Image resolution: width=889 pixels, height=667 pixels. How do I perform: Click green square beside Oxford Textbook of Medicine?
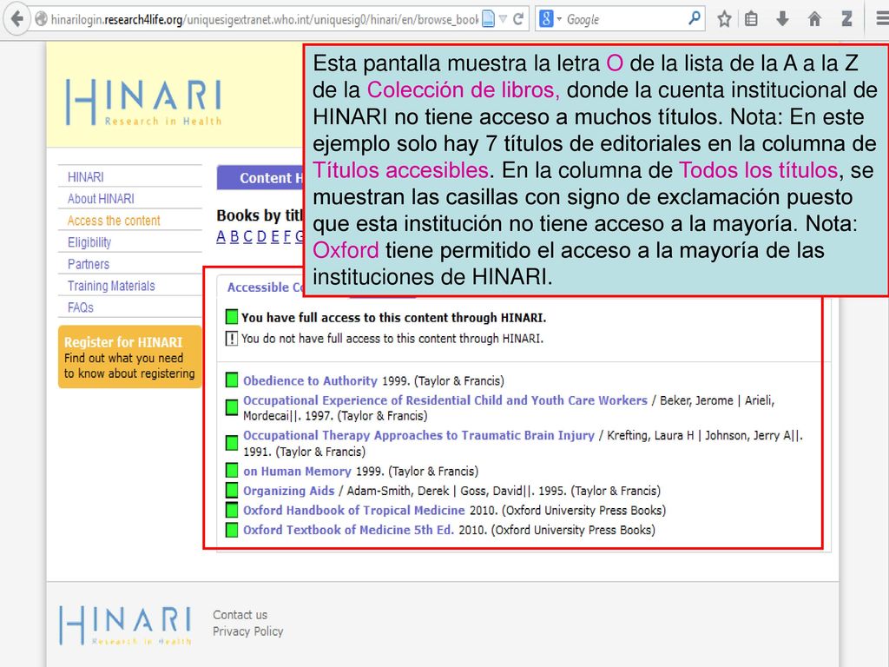(x=231, y=530)
